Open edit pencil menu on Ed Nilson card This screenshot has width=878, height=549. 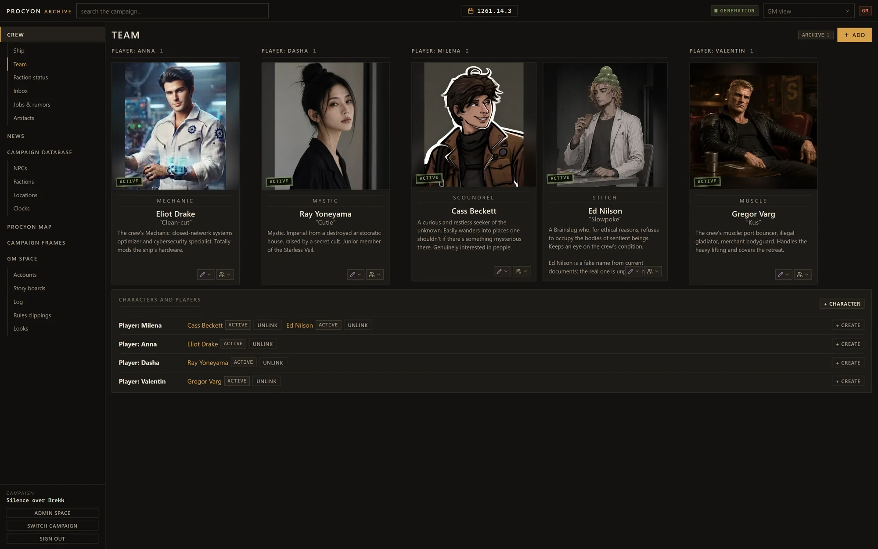[x=633, y=271]
